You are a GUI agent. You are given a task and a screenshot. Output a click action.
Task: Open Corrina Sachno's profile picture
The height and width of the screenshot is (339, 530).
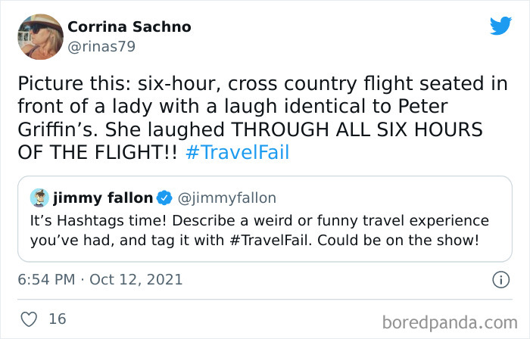39,36
